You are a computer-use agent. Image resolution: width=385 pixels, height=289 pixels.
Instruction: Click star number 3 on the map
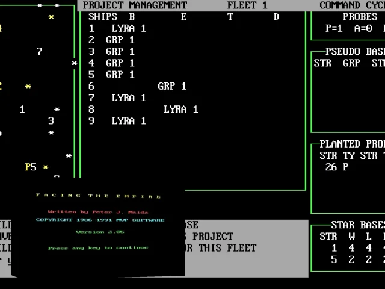[x=51, y=121]
